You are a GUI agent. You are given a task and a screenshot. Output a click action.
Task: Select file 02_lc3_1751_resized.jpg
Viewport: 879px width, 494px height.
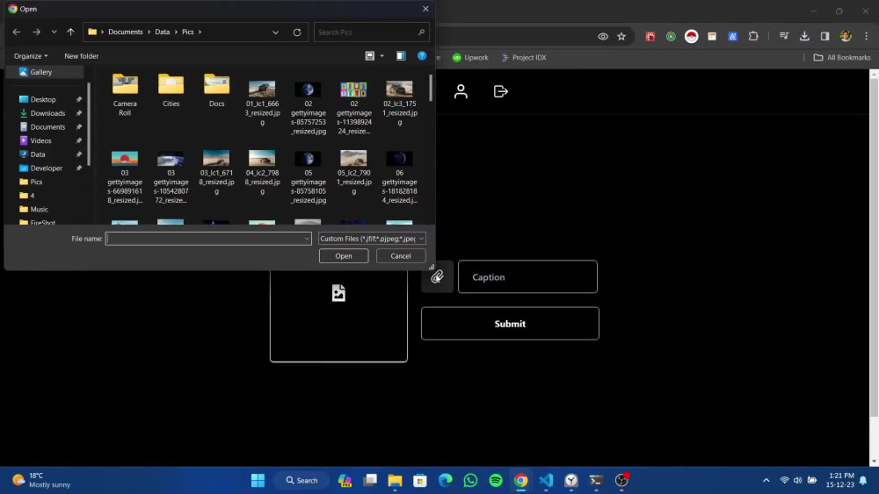(x=400, y=104)
